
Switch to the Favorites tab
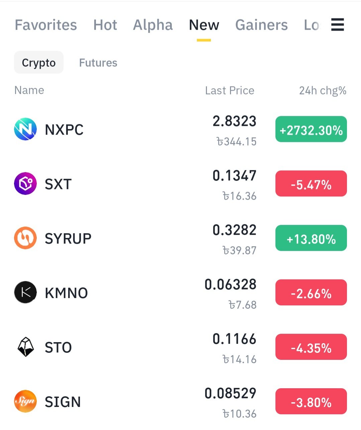[46, 25]
